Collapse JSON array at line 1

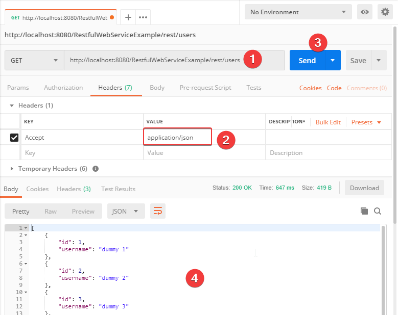click(26, 228)
